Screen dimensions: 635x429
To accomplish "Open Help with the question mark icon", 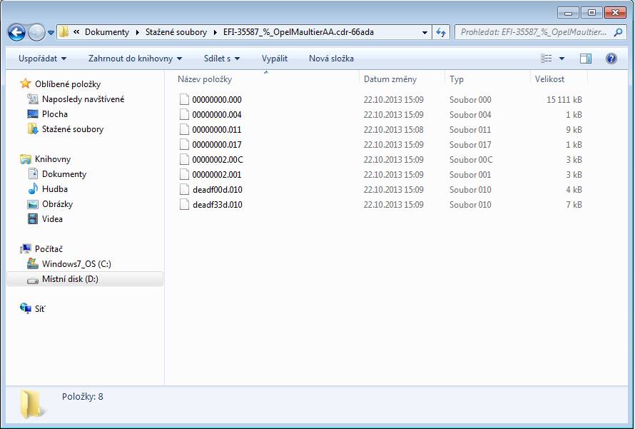I will 611,59.
